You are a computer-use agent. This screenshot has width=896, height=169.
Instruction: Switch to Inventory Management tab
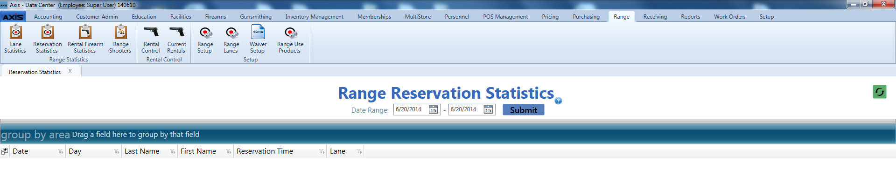[x=315, y=17]
